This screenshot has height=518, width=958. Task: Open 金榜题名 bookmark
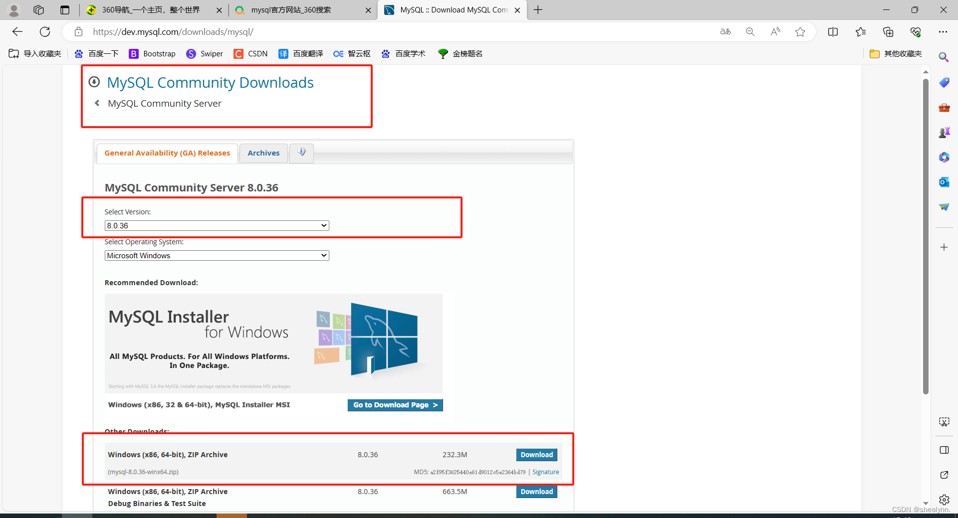(461, 54)
